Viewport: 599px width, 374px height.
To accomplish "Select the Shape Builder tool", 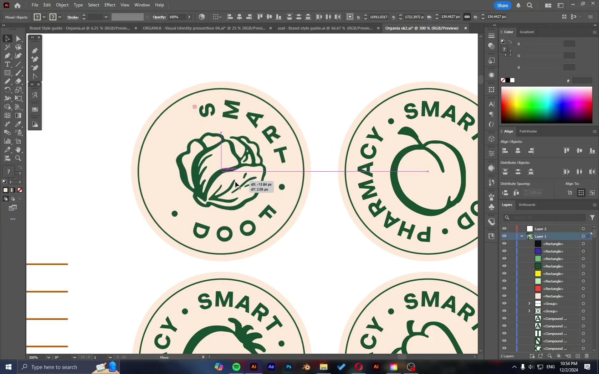I will click(x=7, y=107).
